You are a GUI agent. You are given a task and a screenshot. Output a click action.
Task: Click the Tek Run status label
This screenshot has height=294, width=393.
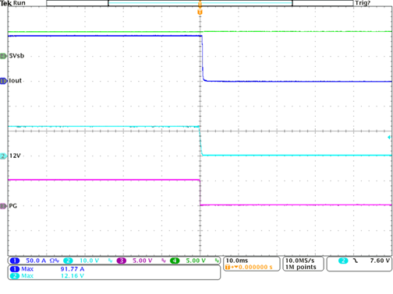click(12, 3)
